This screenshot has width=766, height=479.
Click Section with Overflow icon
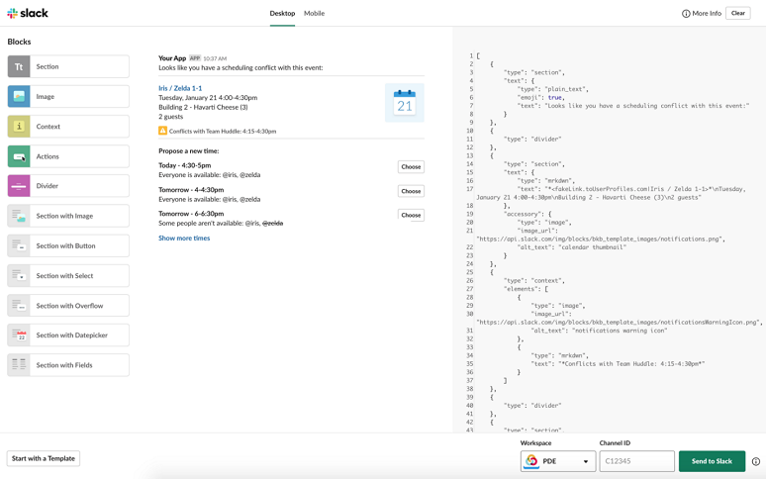coord(19,306)
